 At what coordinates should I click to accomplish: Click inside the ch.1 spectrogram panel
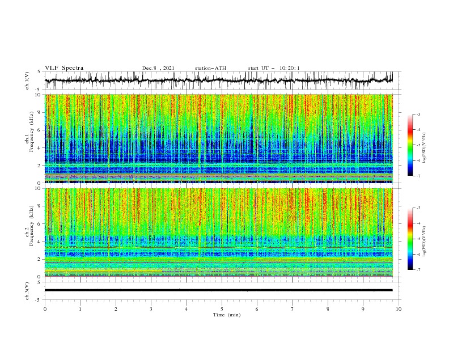(x=218, y=138)
